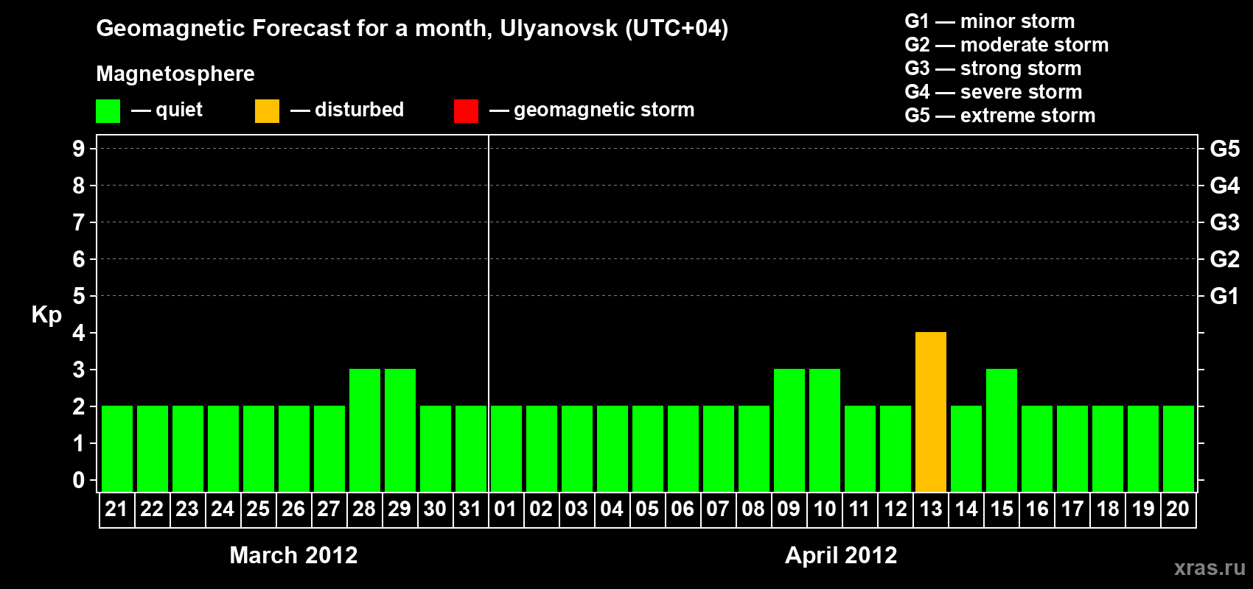The image size is (1253, 589).
Task: Click the date cell 13 in April
Action: [931, 509]
